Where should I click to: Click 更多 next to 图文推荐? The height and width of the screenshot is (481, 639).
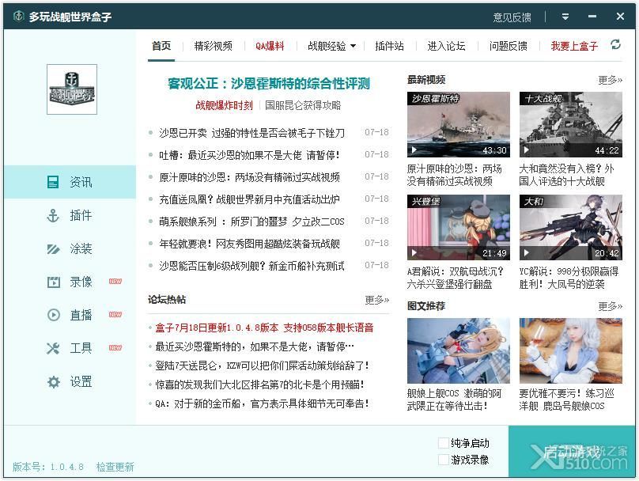pos(610,306)
